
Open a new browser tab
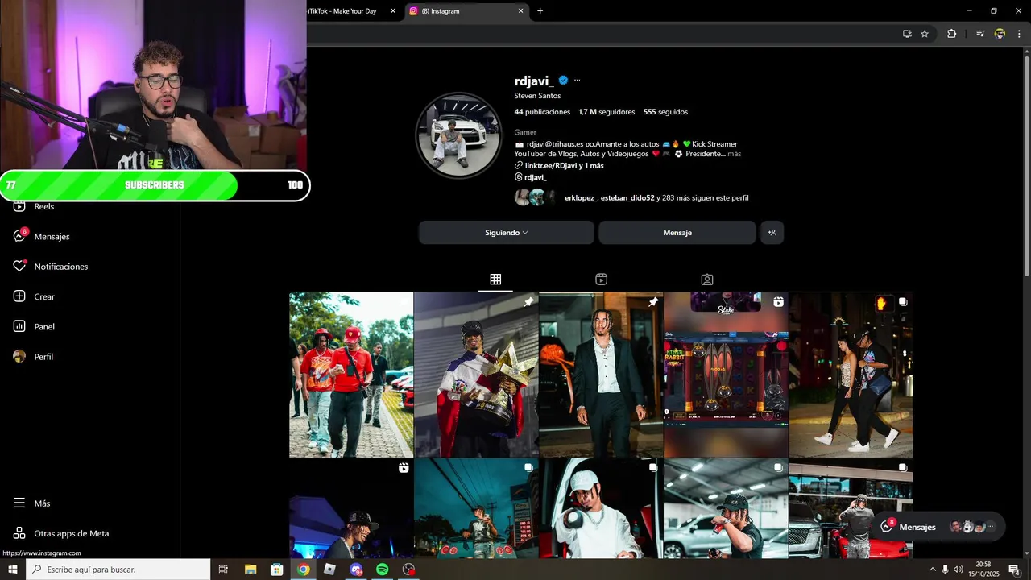point(540,11)
